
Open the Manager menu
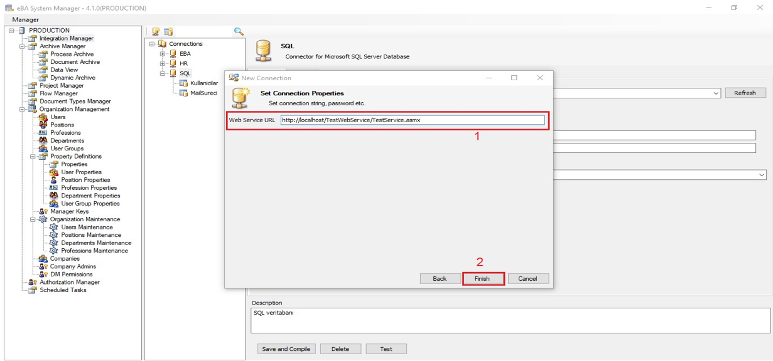click(x=26, y=19)
